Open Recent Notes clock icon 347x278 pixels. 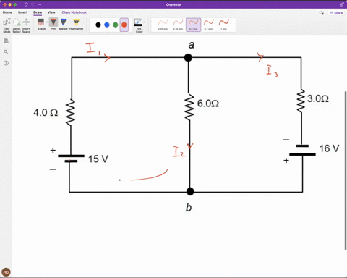click(6, 63)
